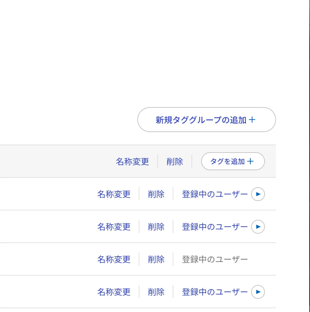Viewport: 310px width, 312px height.
Task: Click 削除 in the gray group header
Action: pos(175,161)
